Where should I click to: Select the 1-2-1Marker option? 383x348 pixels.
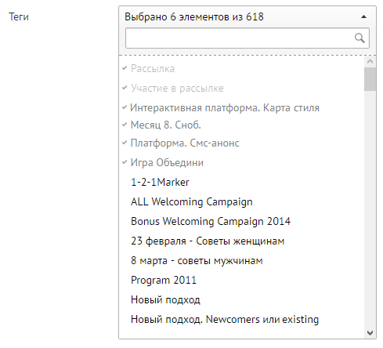pos(160,182)
